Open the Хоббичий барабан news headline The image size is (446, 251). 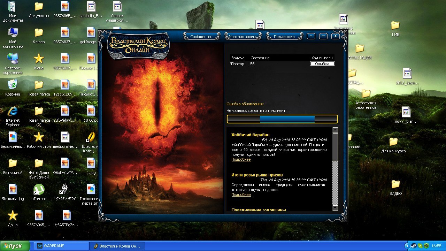coord(251,135)
